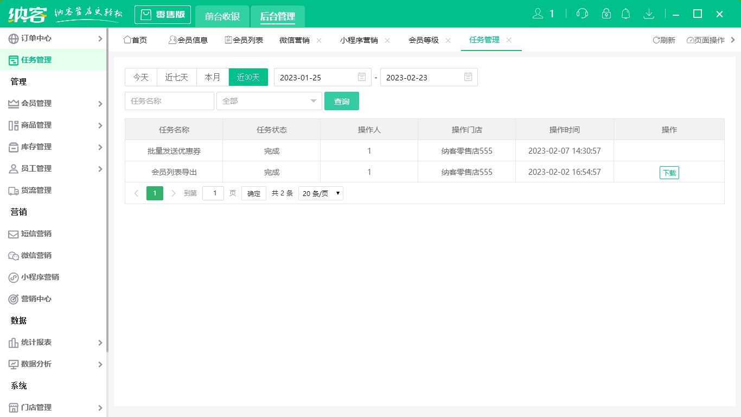Open the notification bell icon

[x=625, y=13]
